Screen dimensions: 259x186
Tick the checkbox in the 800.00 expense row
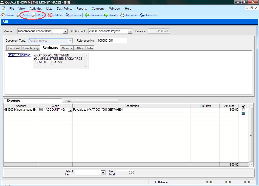pyautogui.click(x=243, y=110)
